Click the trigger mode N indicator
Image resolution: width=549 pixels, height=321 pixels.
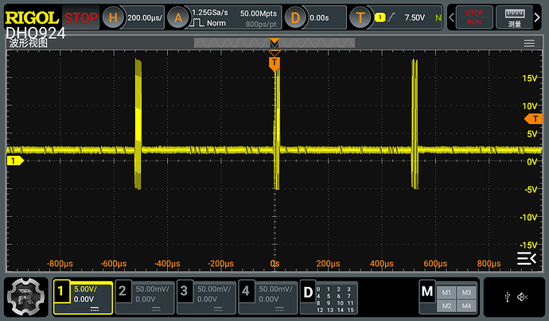438,17
